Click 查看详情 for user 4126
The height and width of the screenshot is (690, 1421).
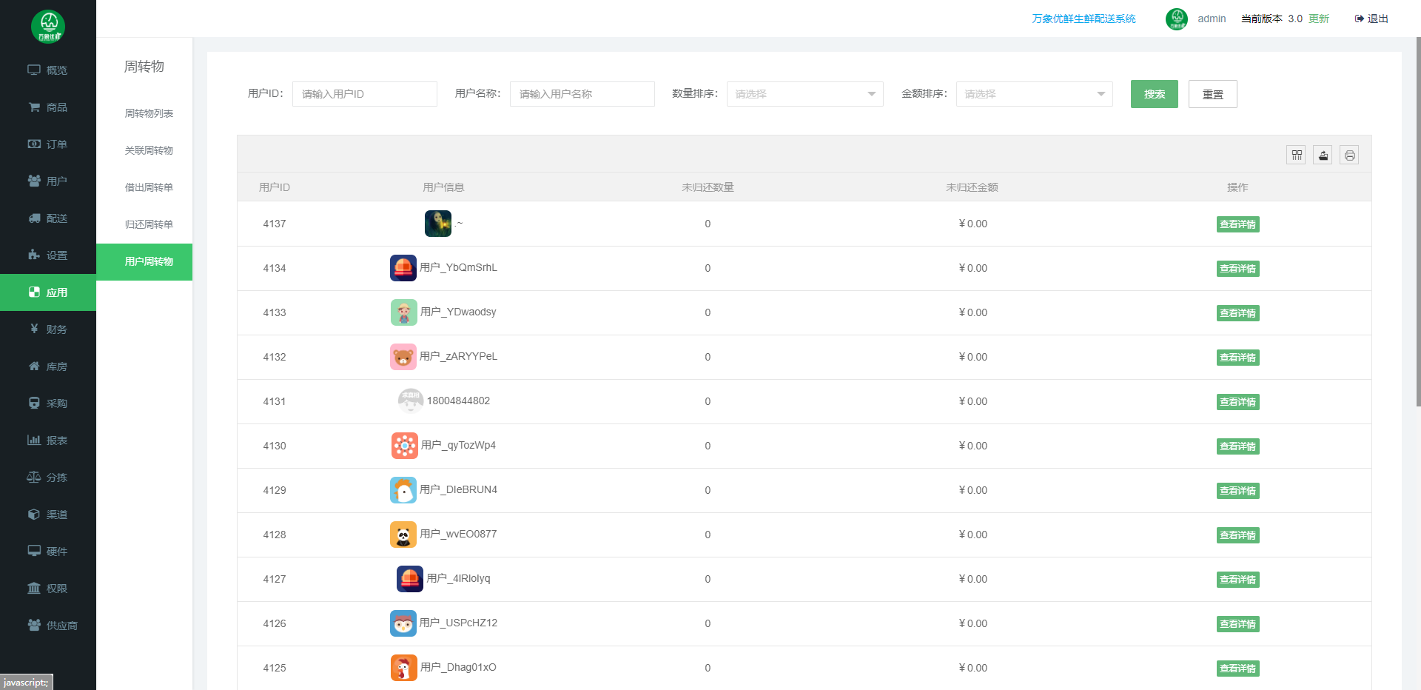1238,624
